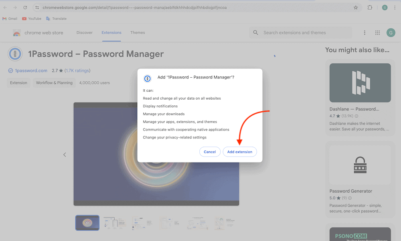Click the browser back arrow
Viewport: 401px width, 241px height.
point(5,8)
